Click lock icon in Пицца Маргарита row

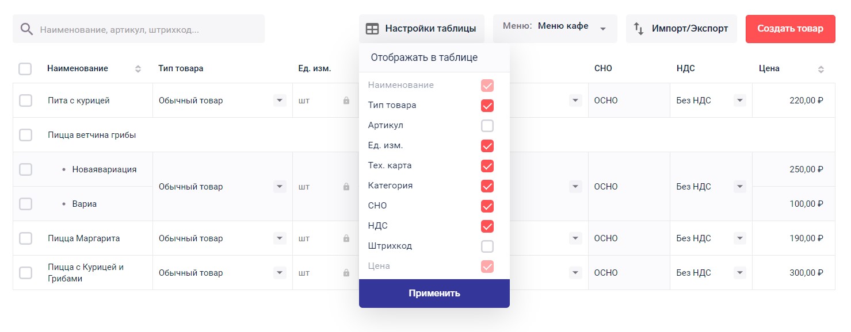(x=346, y=238)
